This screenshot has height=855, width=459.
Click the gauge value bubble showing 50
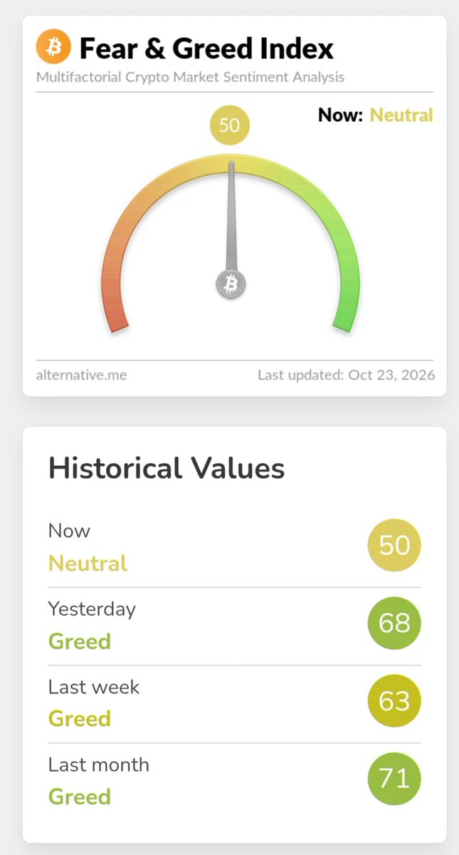(x=230, y=125)
